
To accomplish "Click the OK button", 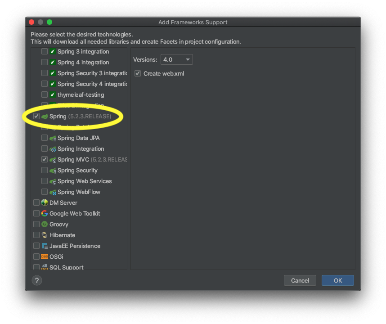I will 338,280.
